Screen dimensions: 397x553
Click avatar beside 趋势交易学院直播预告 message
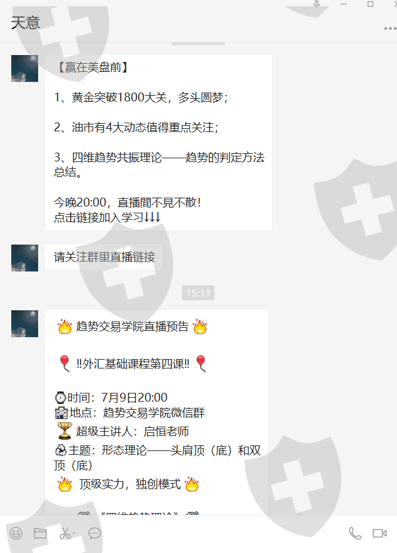24,324
